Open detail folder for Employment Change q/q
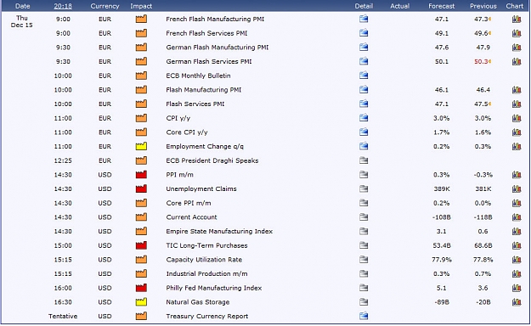Viewport: 531px width, 326px height. click(364, 146)
